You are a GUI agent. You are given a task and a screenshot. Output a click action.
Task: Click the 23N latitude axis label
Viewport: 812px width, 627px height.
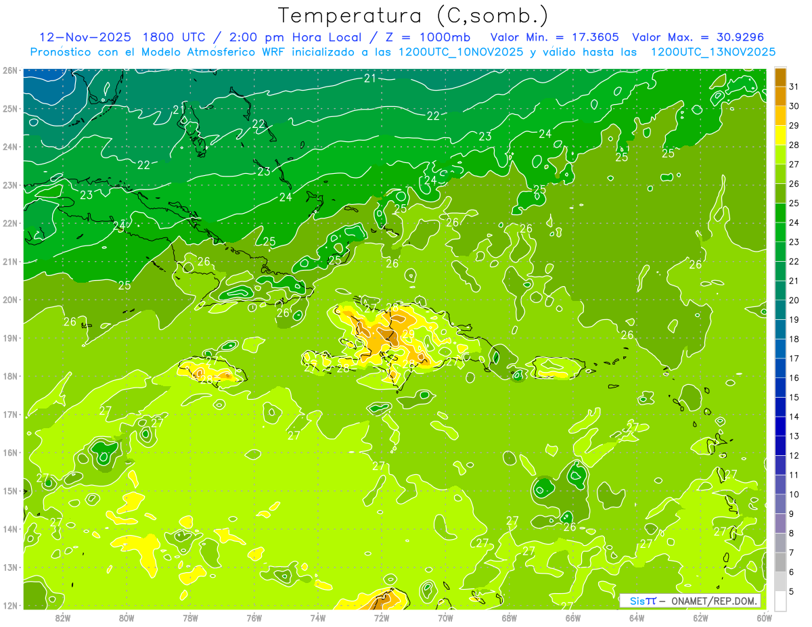(10, 185)
